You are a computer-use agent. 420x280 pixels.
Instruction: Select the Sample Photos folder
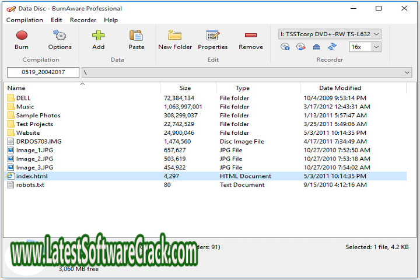(38, 116)
